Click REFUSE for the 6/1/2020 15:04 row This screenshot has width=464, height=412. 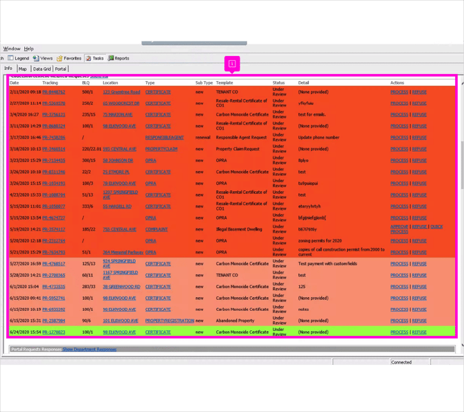pyautogui.click(x=419, y=287)
